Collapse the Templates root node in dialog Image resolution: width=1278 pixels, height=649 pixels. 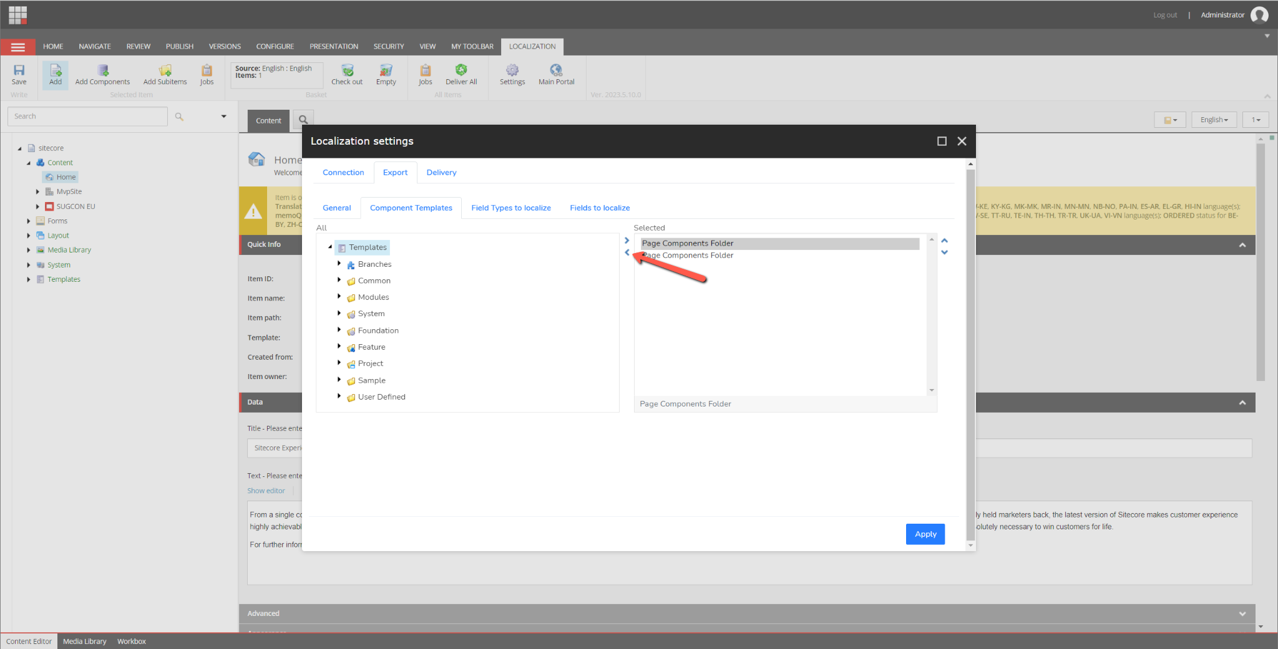click(330, 248)
